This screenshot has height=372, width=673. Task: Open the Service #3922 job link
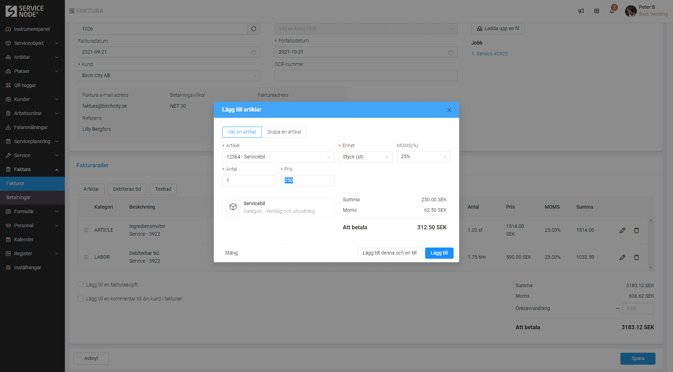click(x=492, y=54)
